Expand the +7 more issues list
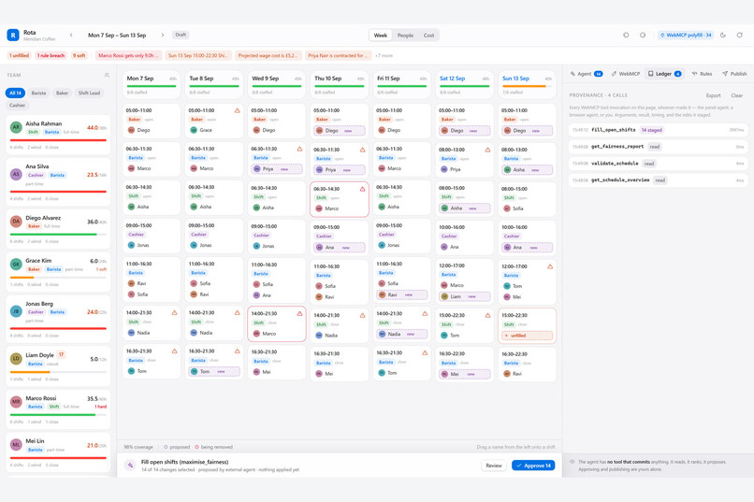This screenshot has width=754, height=502. (x=384, y=56)
